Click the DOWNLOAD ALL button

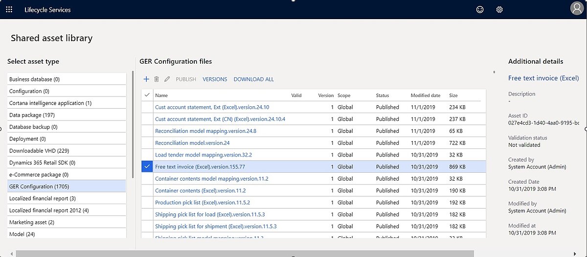click(253, 79)
